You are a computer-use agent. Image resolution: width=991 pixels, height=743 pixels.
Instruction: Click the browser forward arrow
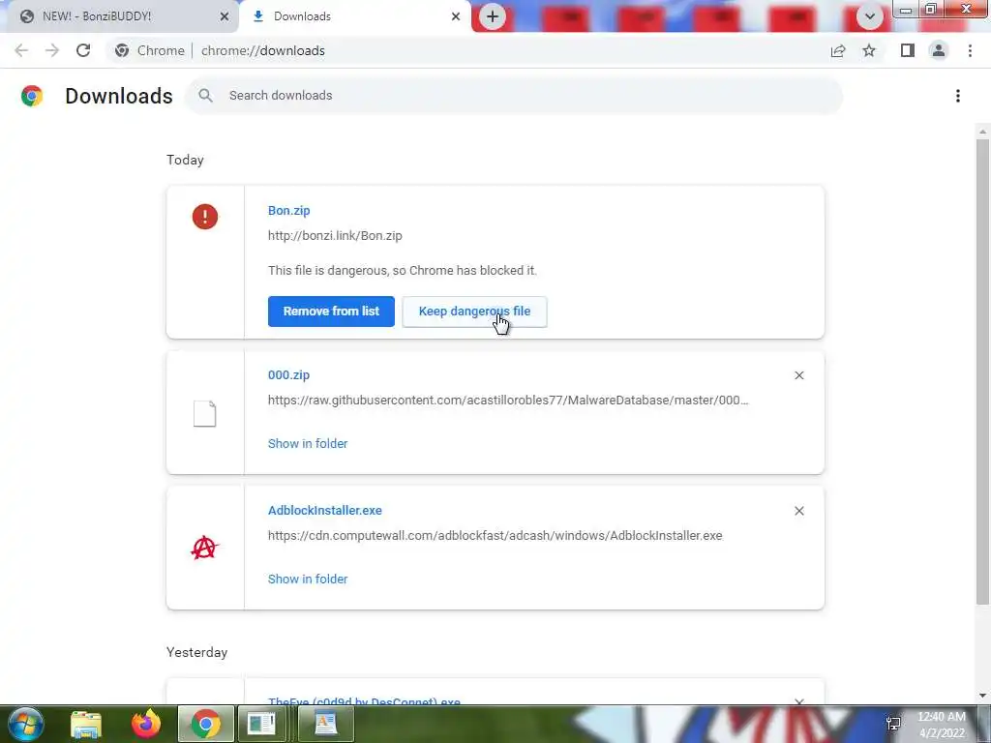point(52,50)
